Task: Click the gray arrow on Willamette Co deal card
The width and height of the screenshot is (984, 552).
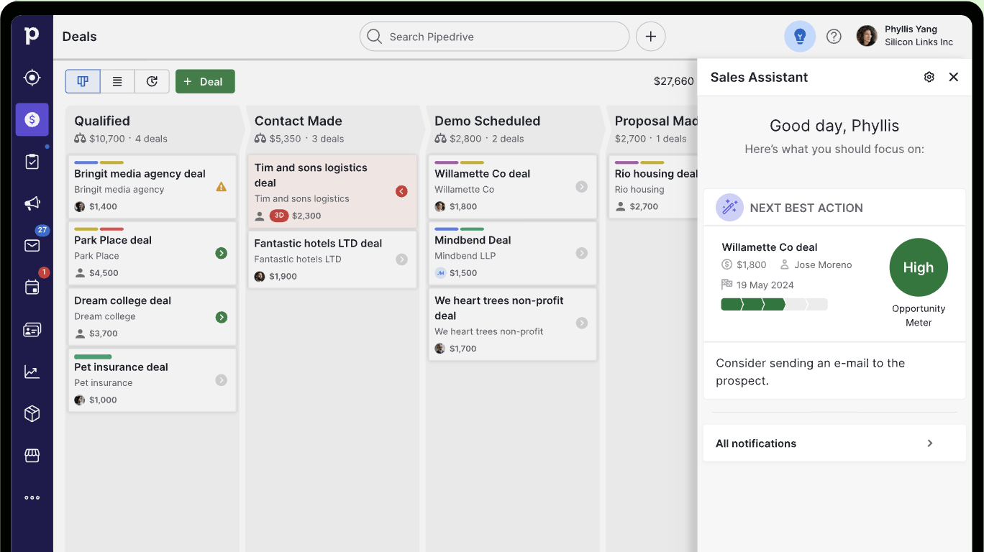Action: 582,187
